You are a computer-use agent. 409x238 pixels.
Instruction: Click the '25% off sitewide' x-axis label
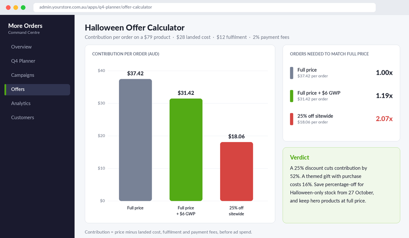[x=236, y=211]
